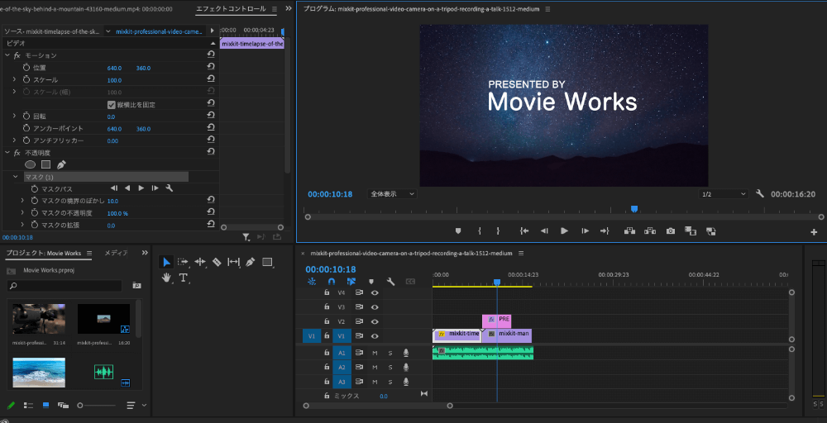Select the Pen tool in tools panel
827x423 pixels.
point(250,262)
